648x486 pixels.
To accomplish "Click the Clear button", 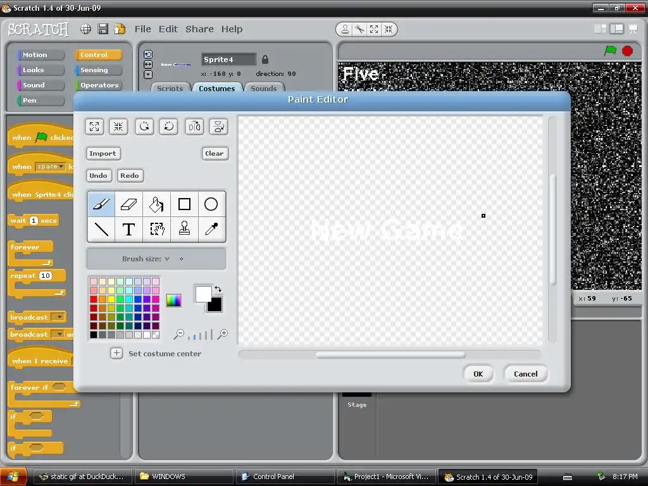I will tap(215, 153).
